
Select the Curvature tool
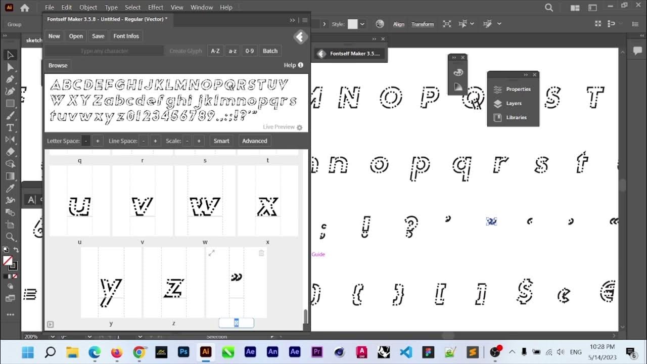pyautogui.click(x=10, y=92)
